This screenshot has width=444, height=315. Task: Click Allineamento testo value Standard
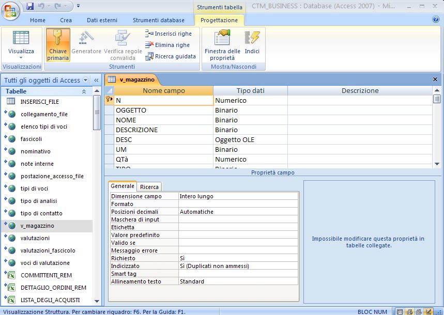(x=238, y=281)
